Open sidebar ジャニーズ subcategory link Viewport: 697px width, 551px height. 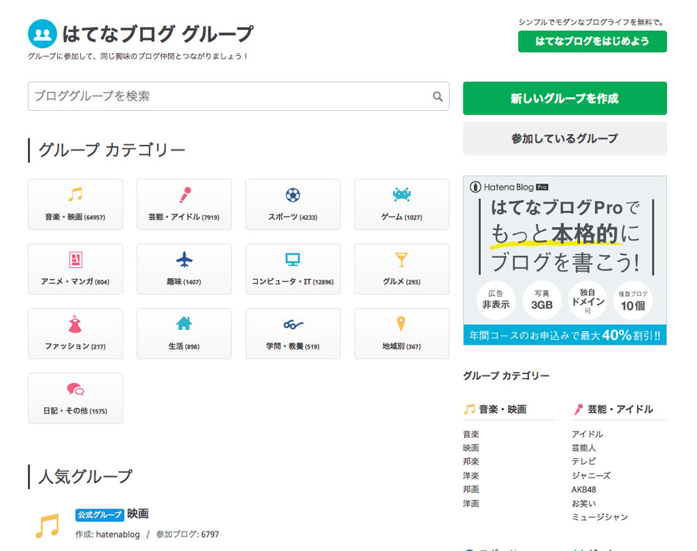(x=591, y=476)
